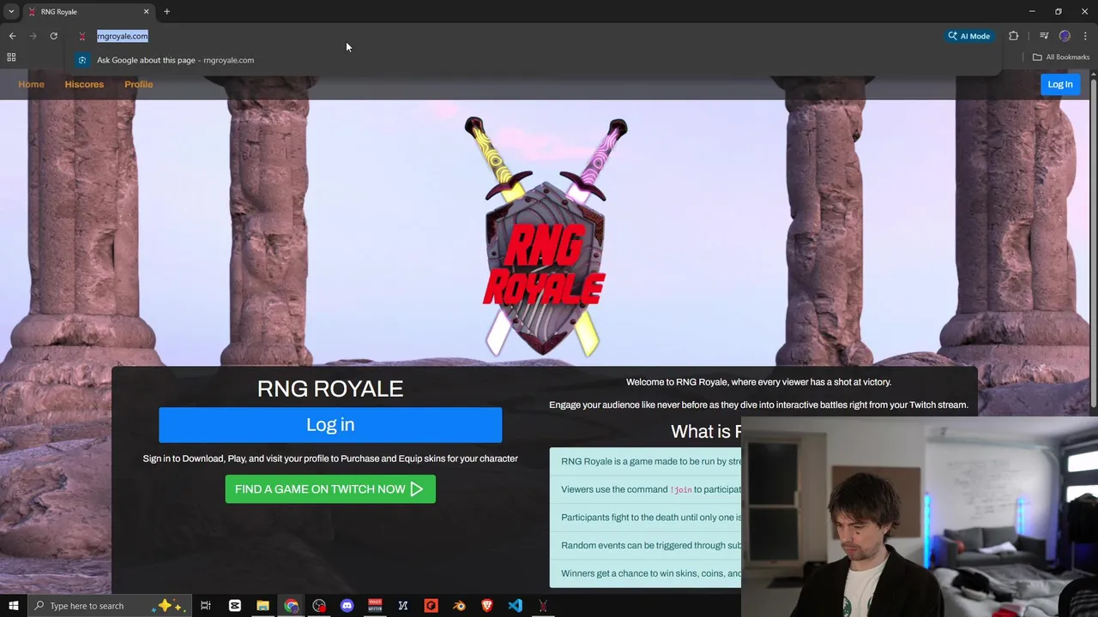Open Brave browser from the taskbar
Image resolution: width=1098 pixels, height=617 pixels.
coord(487,606)
